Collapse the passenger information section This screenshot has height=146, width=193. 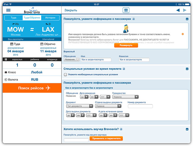[x=187, y=19]
